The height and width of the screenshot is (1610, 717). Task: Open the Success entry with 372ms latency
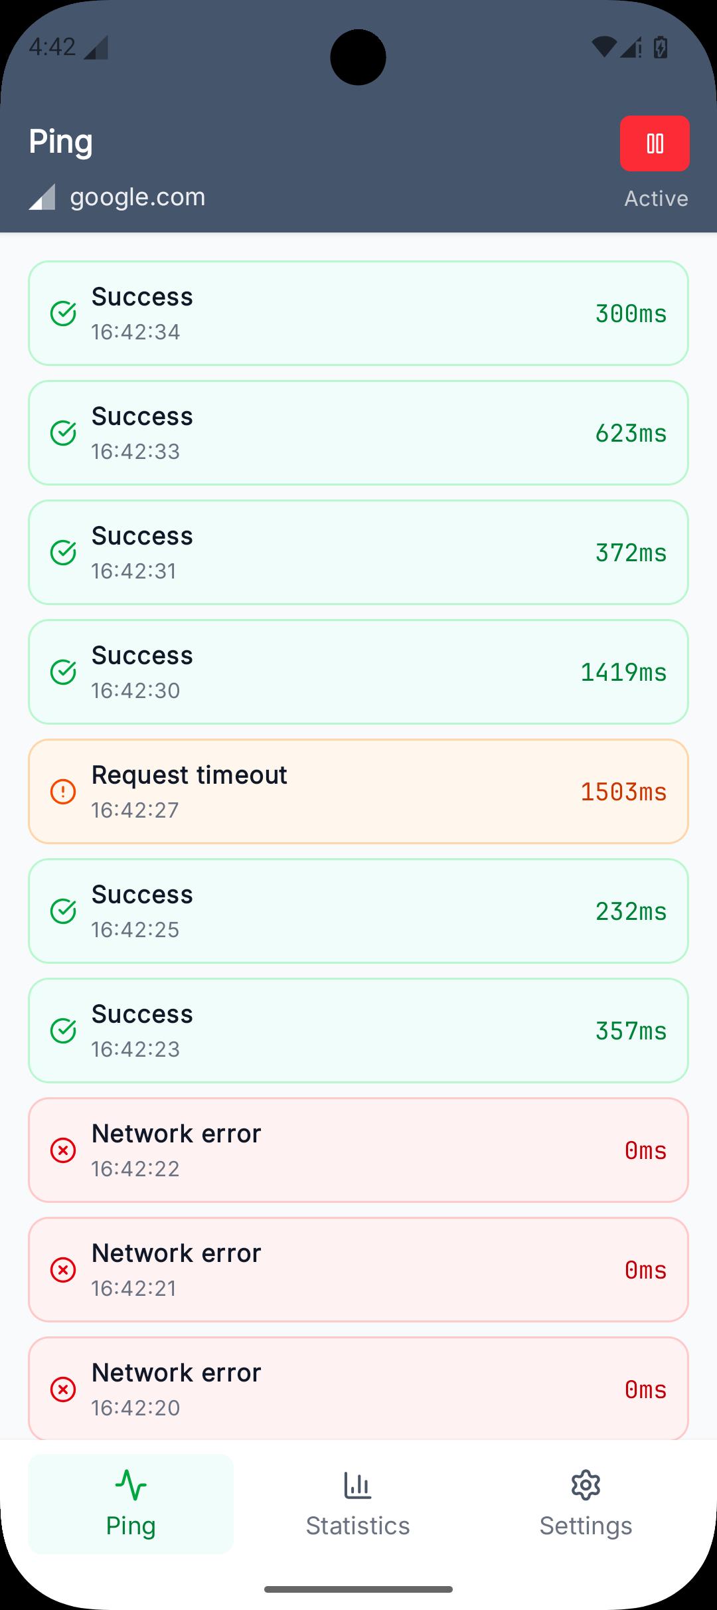click(x=358, y=553)
